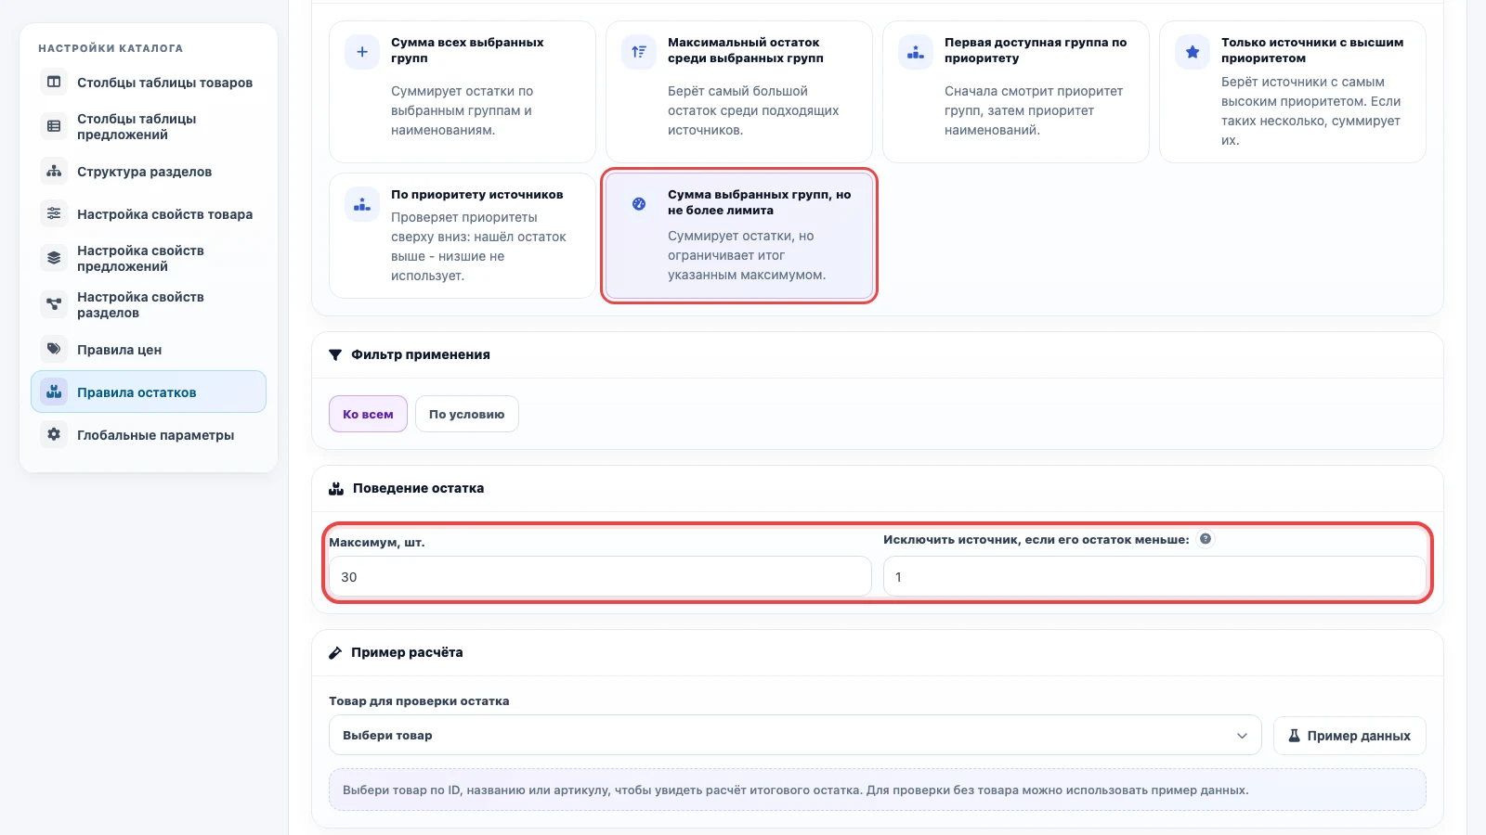The width and height of the screenshot is (1486, 835).
Task: Choose Сумма всех выбранных групп strategy
Action: [463, 92]
